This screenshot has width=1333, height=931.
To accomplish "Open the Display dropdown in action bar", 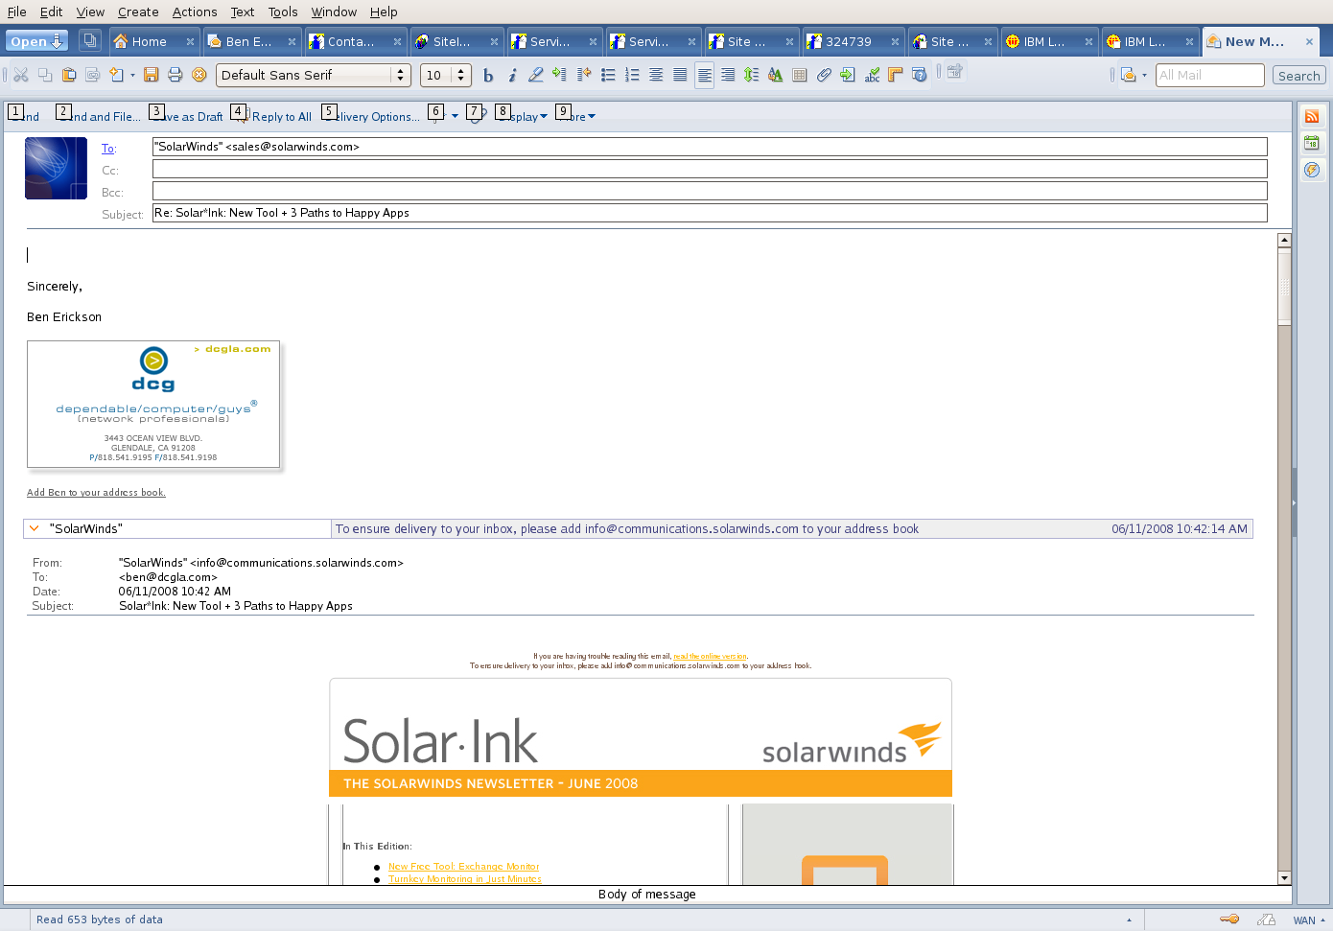I will point(522,116).
